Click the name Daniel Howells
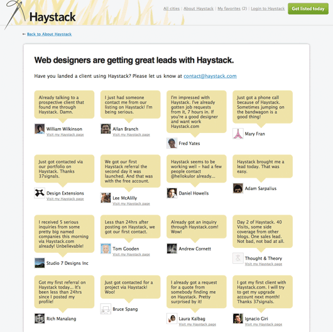This screenshot has height=332, width=333. point(194,193)
